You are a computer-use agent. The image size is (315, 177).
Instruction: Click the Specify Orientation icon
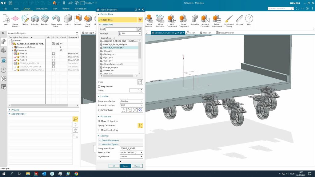(x=140, y=125)
